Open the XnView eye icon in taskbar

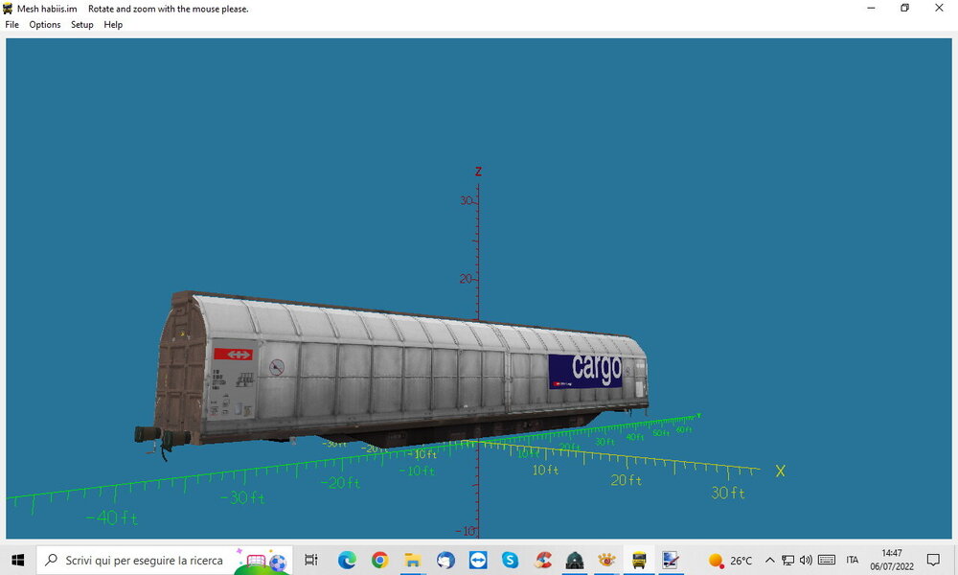606,560
